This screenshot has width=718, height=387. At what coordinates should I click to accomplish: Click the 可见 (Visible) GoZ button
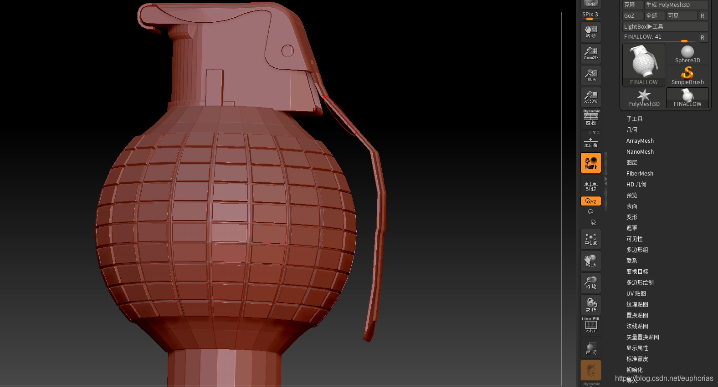pos(682,15)
